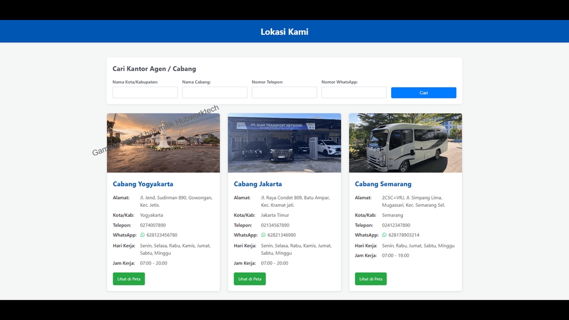Click the Lokasi Kami page heading
This screenshot has width=569, height=320.
tap(284, 32)
